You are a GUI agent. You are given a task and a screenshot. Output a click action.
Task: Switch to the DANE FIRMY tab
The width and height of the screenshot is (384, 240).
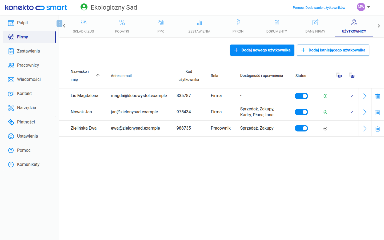pyautogui.click(x=315, y=26)
